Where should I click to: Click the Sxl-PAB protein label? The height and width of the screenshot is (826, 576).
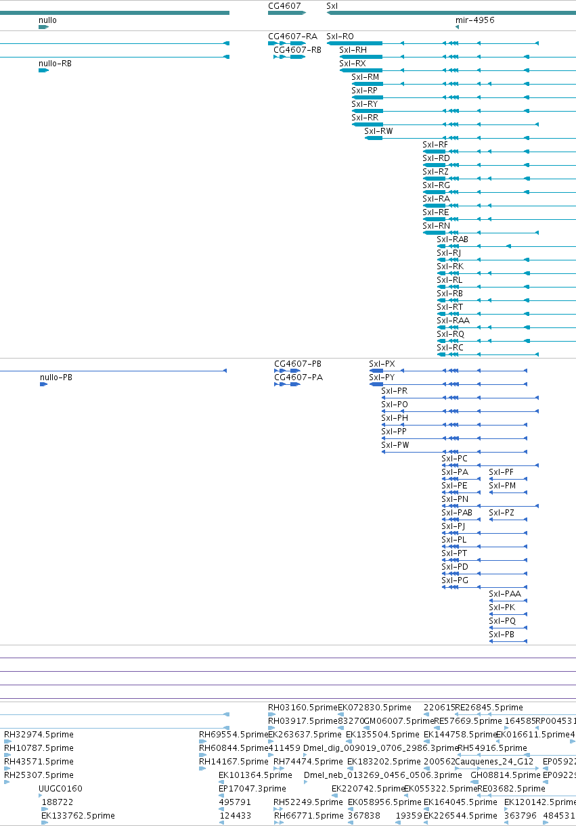(x=457, y=513)
